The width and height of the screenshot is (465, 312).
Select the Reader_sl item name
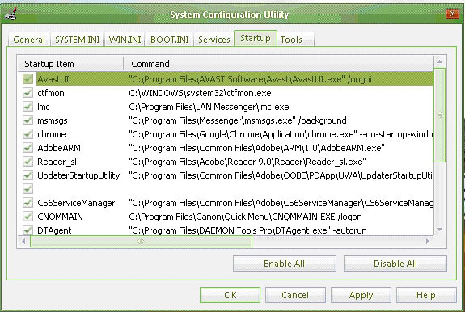point(57,162)
